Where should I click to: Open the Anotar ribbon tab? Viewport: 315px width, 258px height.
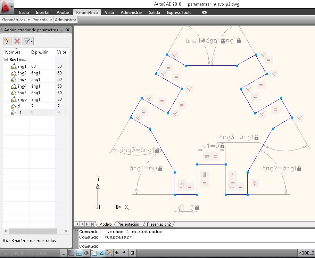63,13
